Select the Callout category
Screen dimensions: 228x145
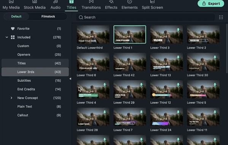35,115
